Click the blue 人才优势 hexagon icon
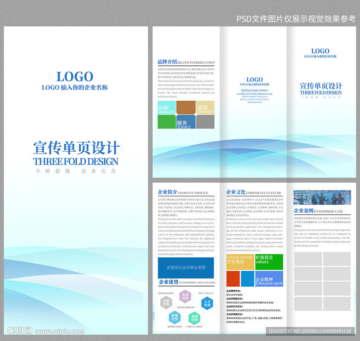The height and width of the screenshot is (341, 360). pyautogui.click(x=207, y=303)
